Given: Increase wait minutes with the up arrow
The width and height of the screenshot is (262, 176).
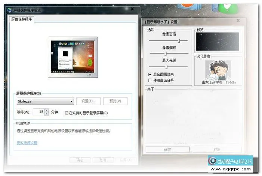Looking at the screenshot, I should pyautogui.click(x=47, y=110).
